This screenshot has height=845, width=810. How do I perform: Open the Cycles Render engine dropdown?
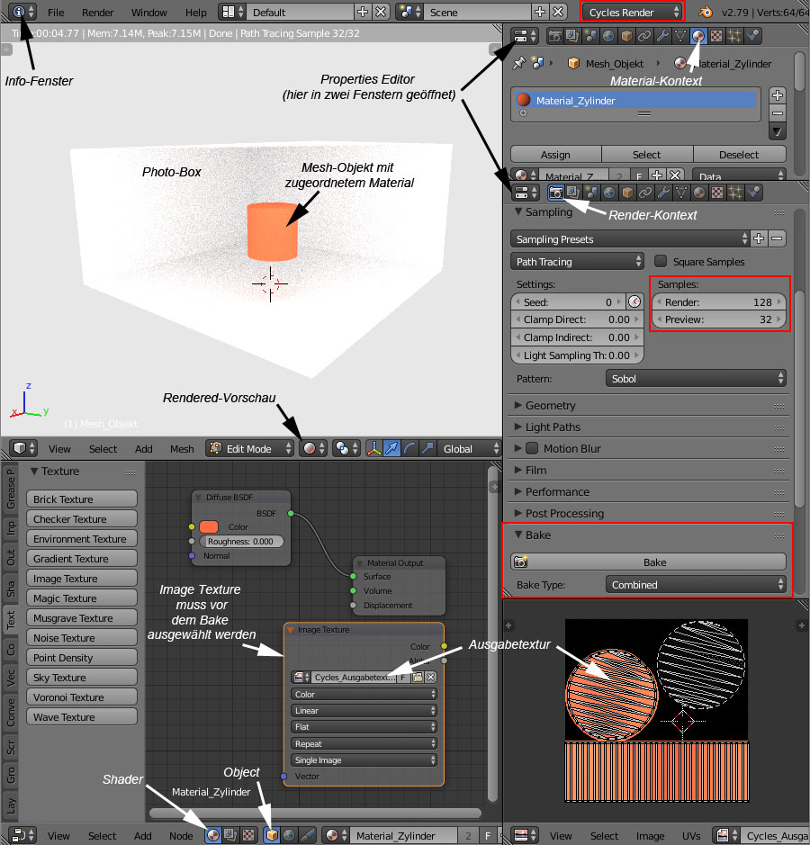point(633,13)
